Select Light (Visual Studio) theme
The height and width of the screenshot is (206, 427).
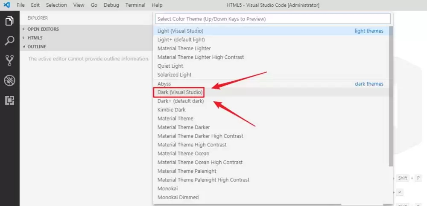click(x=271, y=31)
